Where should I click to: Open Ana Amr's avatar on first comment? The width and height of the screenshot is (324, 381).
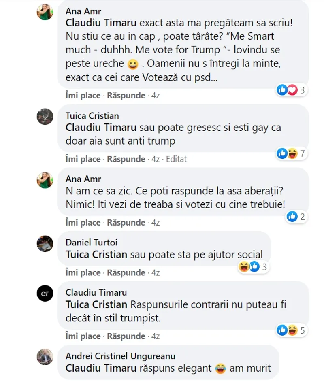point(45,12)
